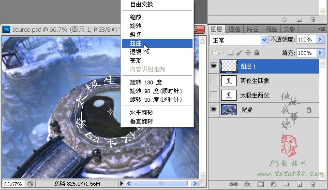Switch to the 蒙版 tab
The image size is (328, 190).
(289, 29)
